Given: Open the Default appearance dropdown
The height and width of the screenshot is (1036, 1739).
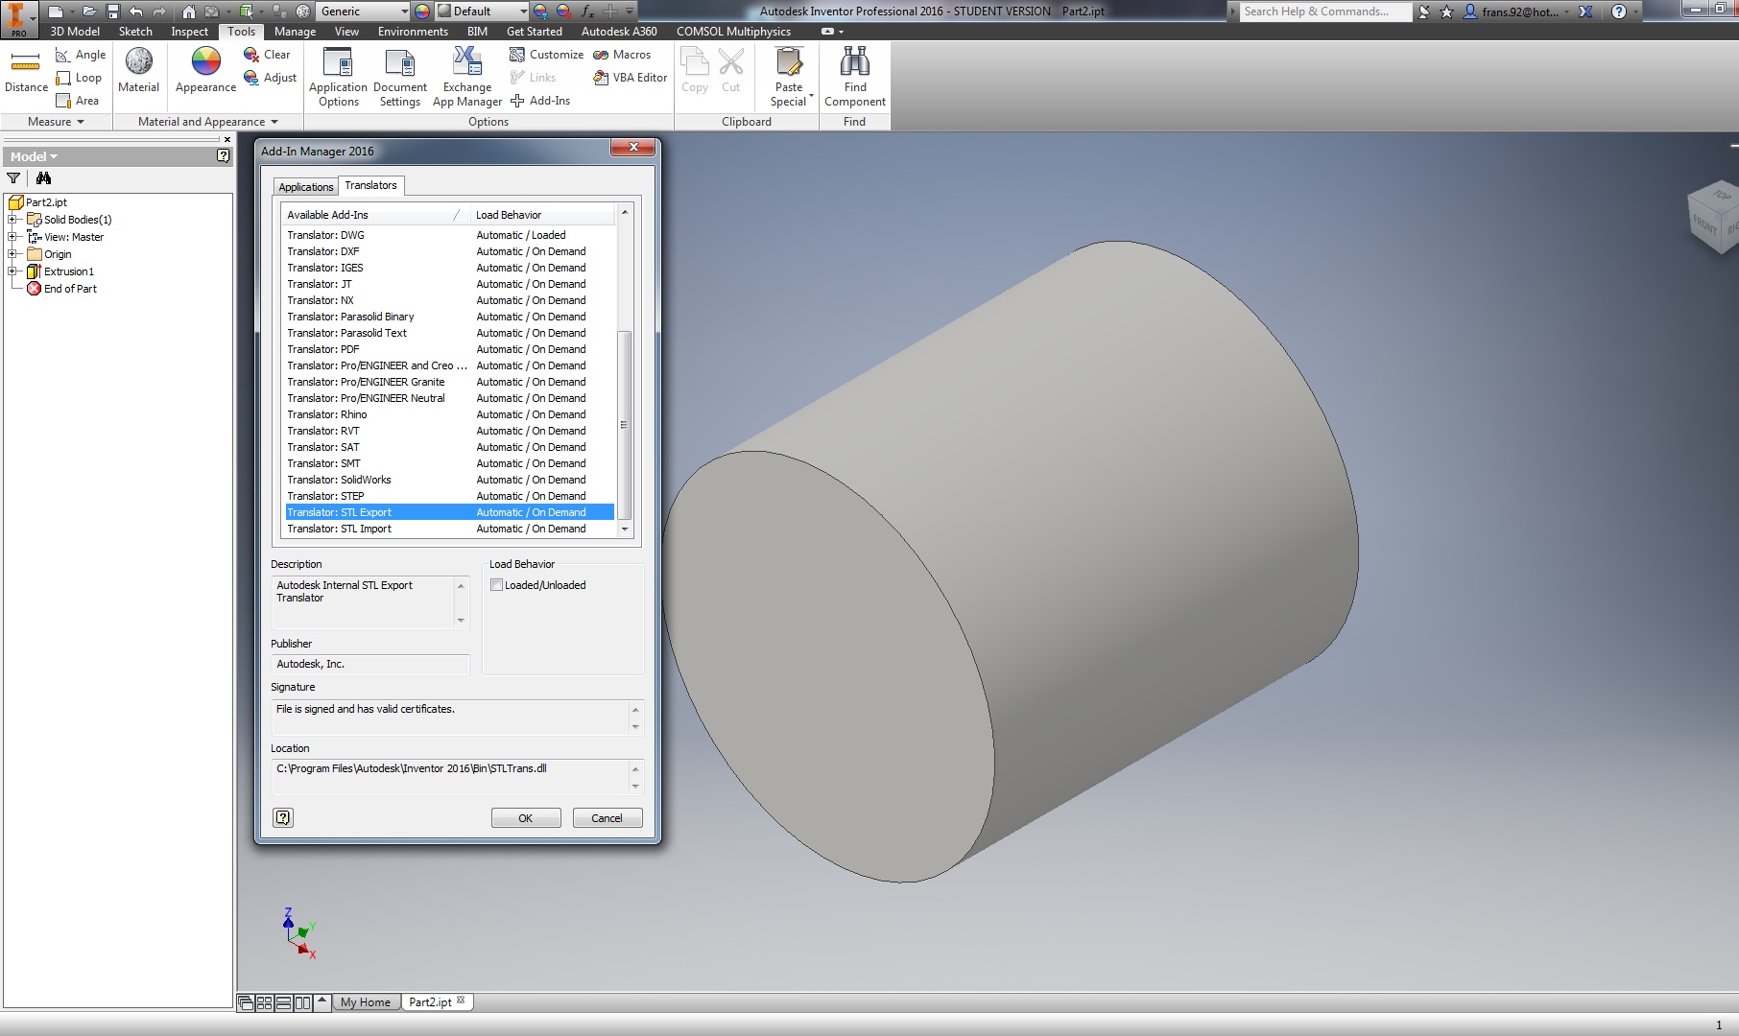Looking at the screenshot, I should tap(523, 12).
